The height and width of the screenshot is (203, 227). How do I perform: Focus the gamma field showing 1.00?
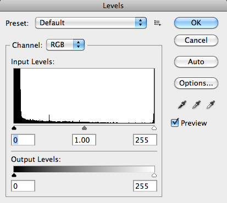pyautogui.click(x=84, y=140)
